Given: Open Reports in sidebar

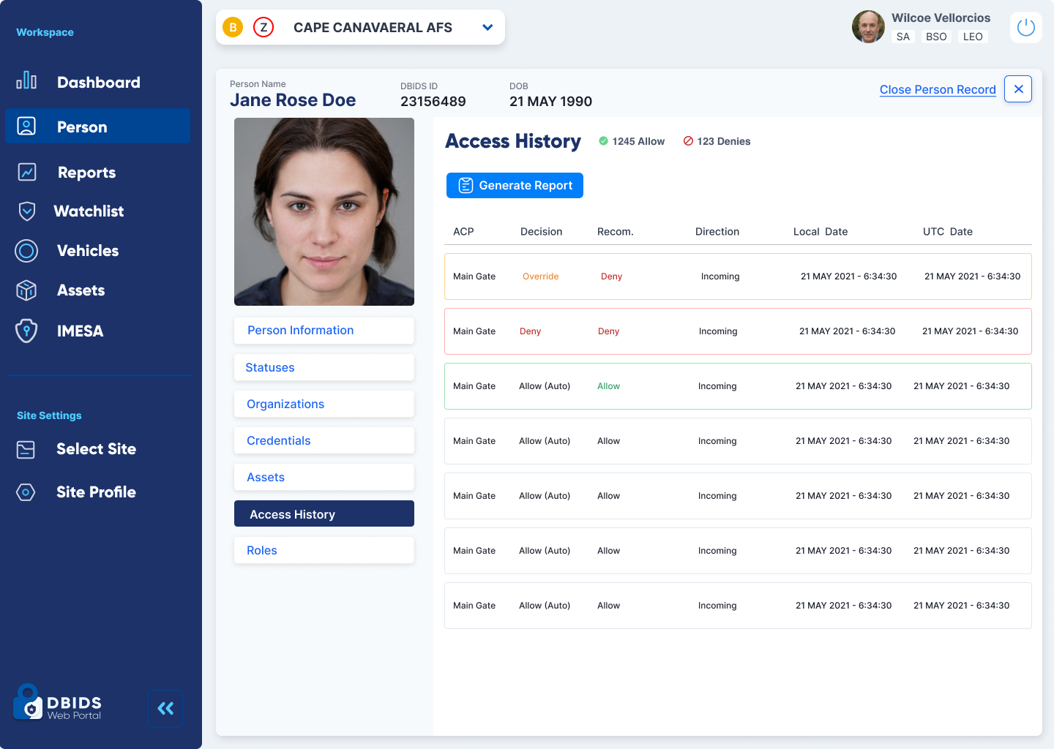Looking at the screenshot, I should point(87,173).
